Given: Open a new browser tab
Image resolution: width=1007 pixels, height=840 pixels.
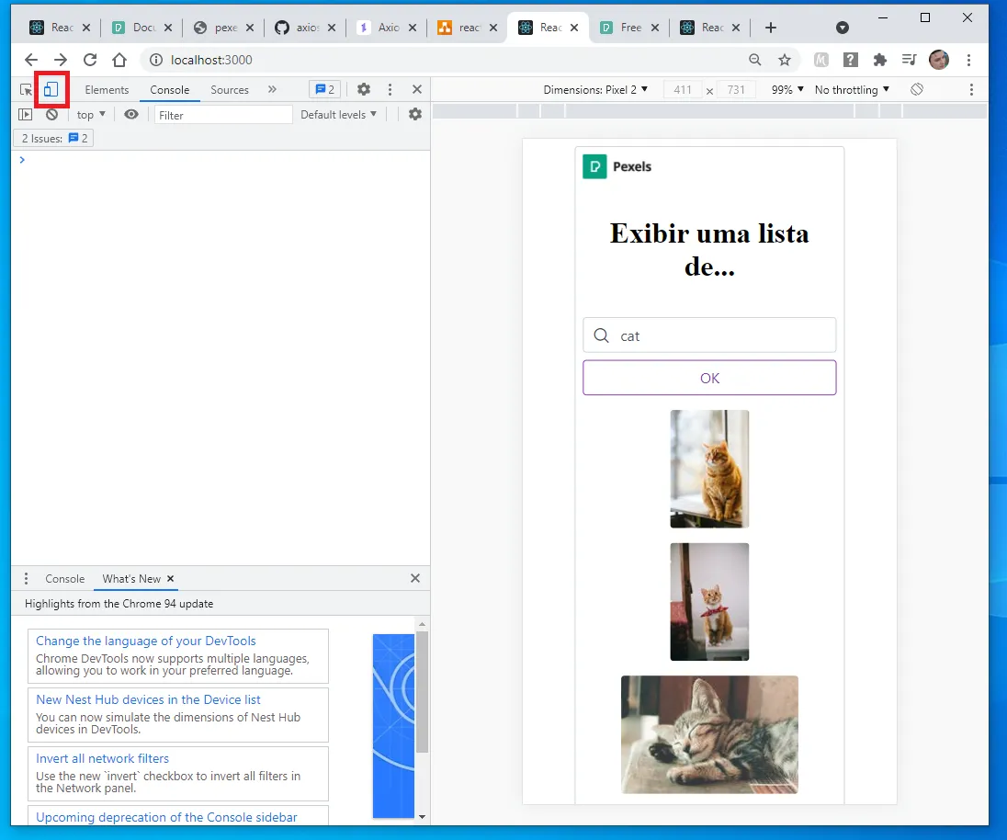Looking at the screenshot, I should pos(771,27).
